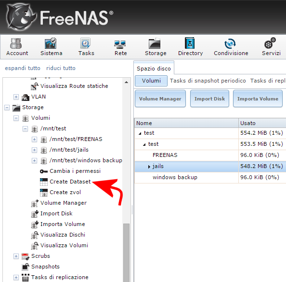Screen dimensions: 286x282
Task: Expand the Scrubs tree node
Action: click(x=16, y=256)
